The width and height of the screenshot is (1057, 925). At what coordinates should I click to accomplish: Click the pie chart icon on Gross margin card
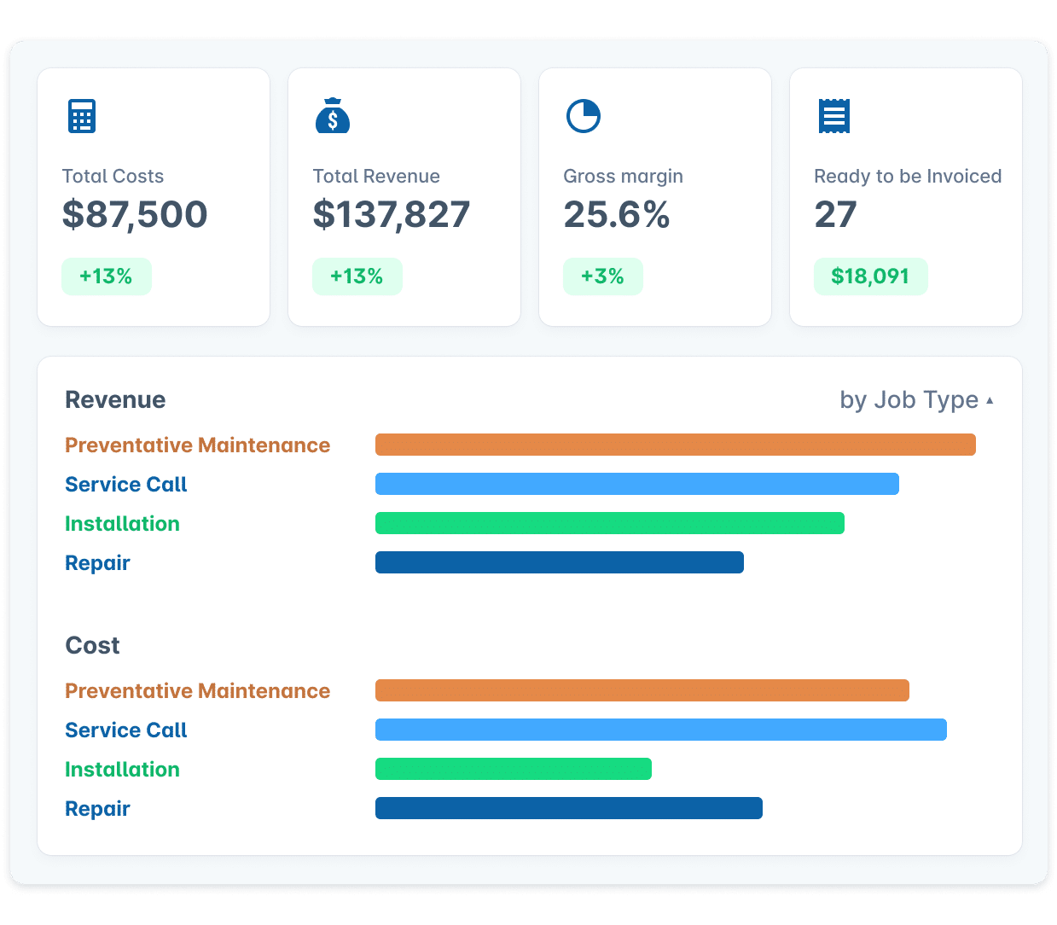583,116
